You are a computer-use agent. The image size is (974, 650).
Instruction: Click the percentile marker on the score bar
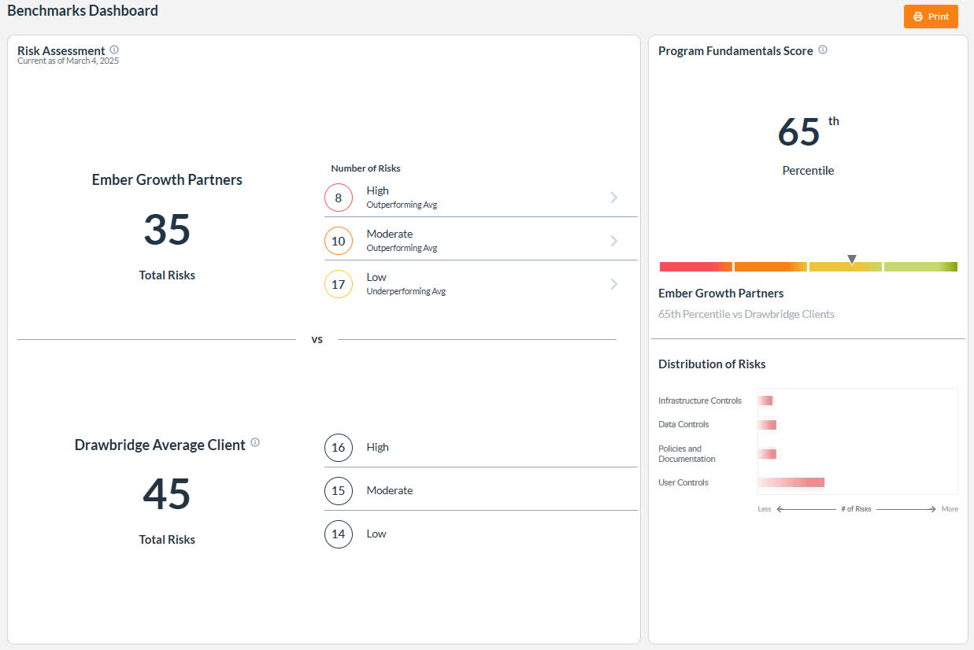(852, 259)
